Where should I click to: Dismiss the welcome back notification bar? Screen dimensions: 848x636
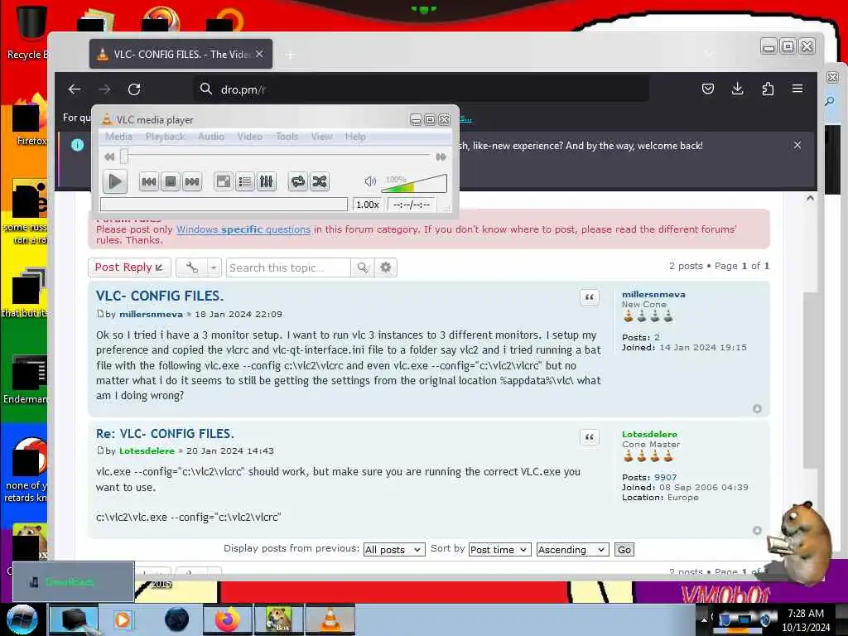click(797, 145)
